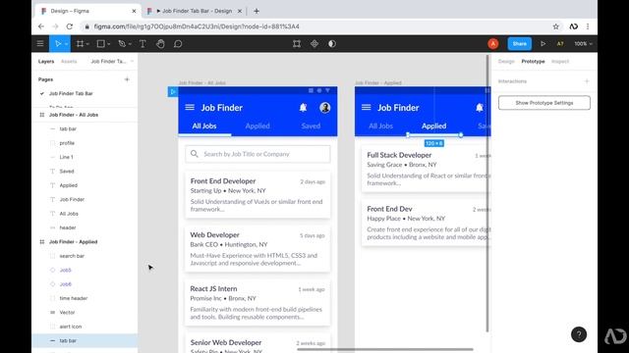This screenshot has height=353, width=629.
Task: Click hamburger menu in All Jobs frame
Action: pyautogui.click(x=190, y=107)
